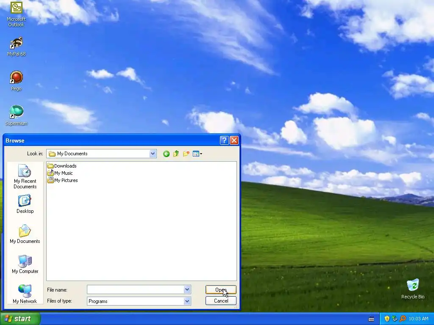Open My Recent Documents in places bar
The height and width of the screenshot is (325, 434).
25,176
